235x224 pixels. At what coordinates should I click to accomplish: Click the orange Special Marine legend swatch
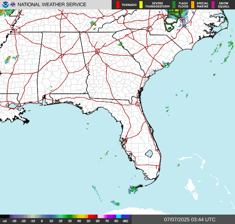point(193,5)
